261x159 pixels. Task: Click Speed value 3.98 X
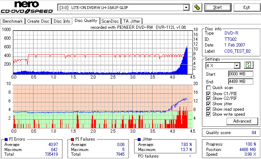[250, 154]
